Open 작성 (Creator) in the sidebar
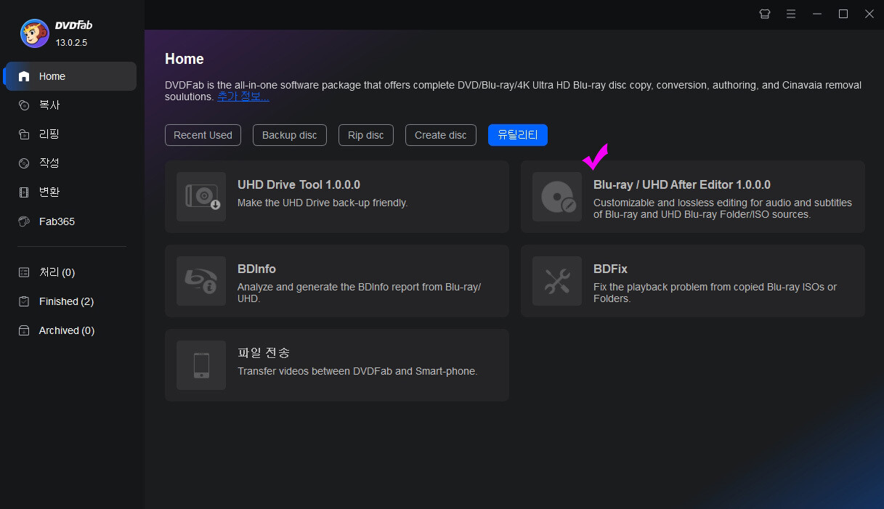Image resolution: width=884 pixels, height=509 pixels. [49, 163]
